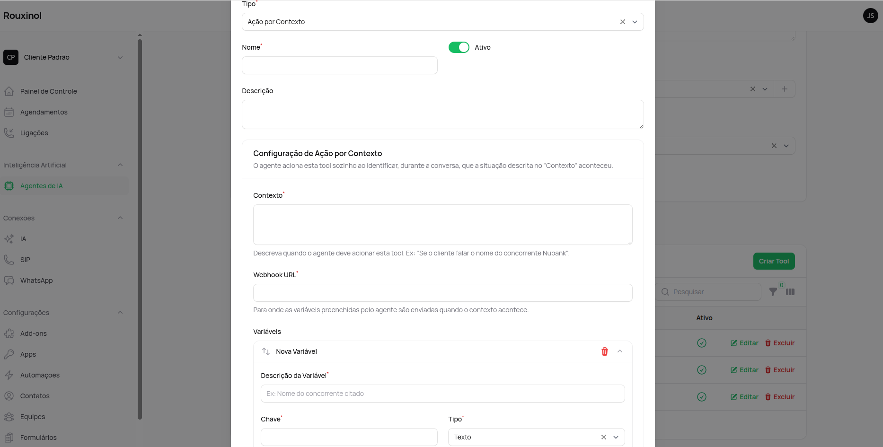Click the reorder arrows icon beside Nova Variável

(x=266, y=351)
